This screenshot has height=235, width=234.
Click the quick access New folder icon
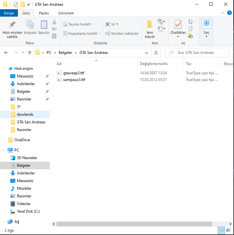click(x=23, y=4)
